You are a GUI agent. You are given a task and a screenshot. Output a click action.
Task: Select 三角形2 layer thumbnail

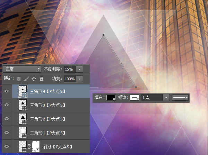coord(23,119)
